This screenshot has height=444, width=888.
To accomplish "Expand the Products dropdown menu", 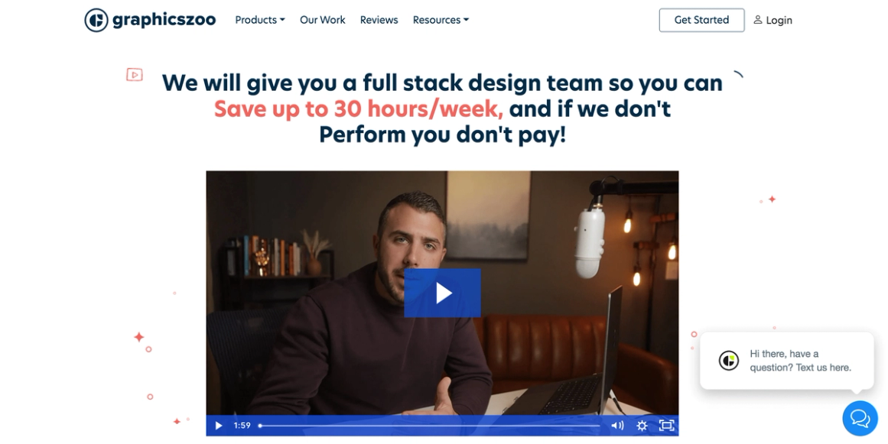I will pos(260,20).
